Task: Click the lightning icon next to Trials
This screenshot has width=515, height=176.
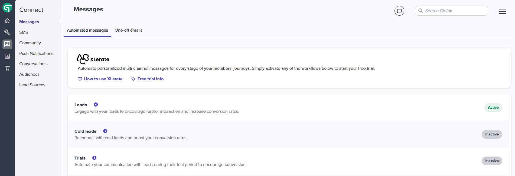Action: pos(94,158)
